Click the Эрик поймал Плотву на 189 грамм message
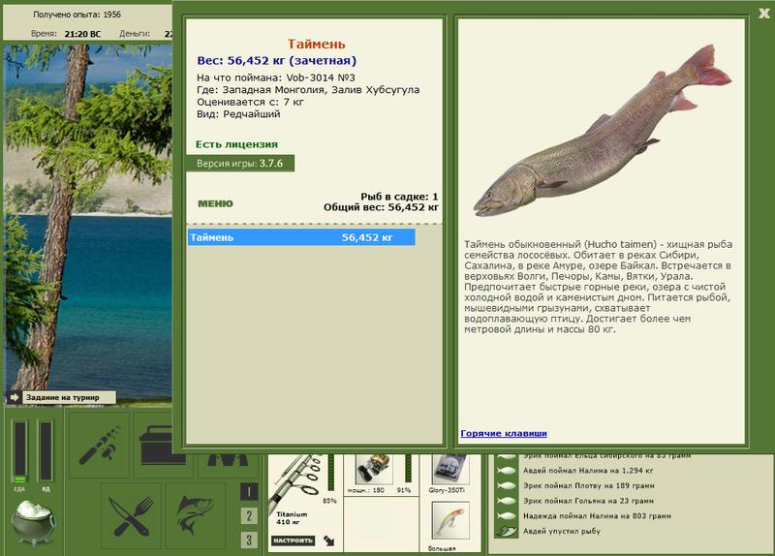775x556 pixels. [589, 486]
